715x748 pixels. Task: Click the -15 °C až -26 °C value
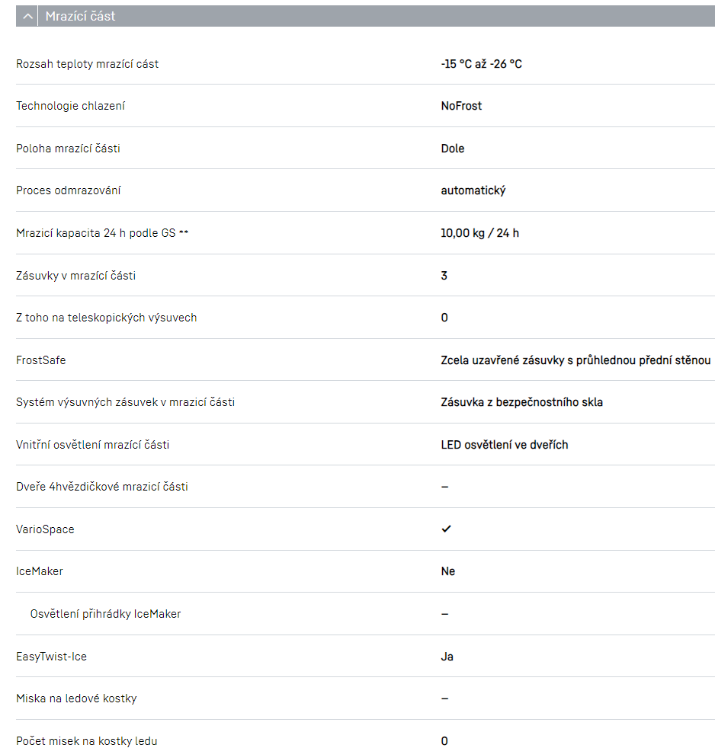click(481, 64)
